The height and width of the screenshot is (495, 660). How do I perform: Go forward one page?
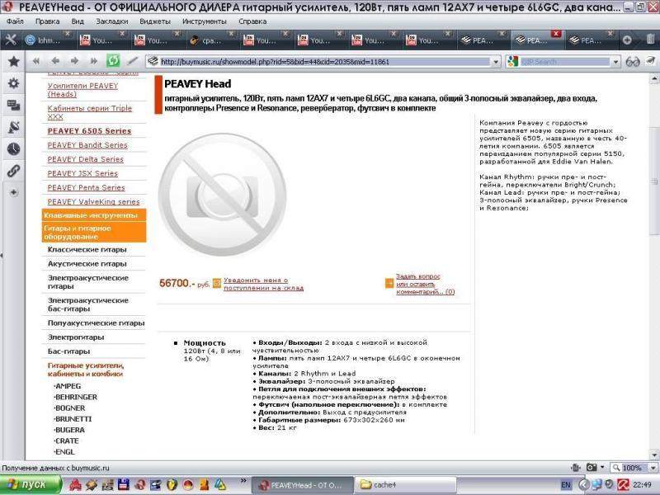tap(74, 61)
